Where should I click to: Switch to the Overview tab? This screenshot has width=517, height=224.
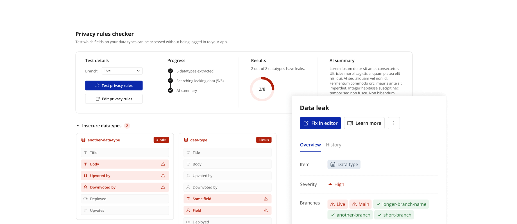click(x=310, y=145)
